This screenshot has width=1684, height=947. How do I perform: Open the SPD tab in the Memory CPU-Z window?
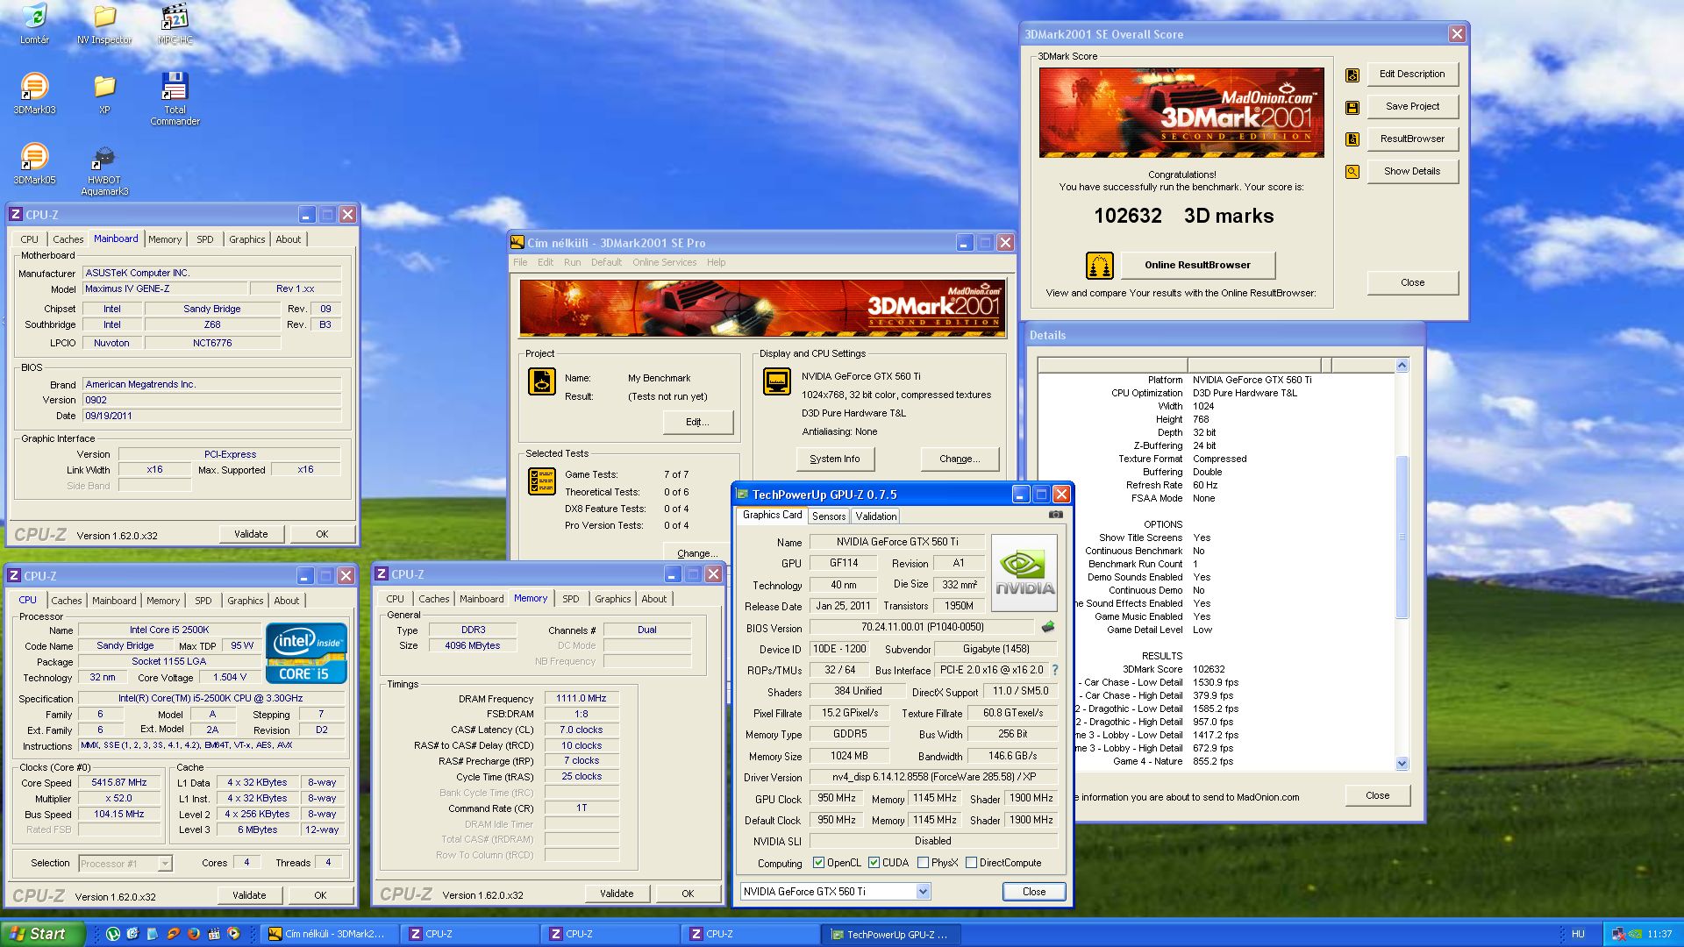[x=570, y=599]
